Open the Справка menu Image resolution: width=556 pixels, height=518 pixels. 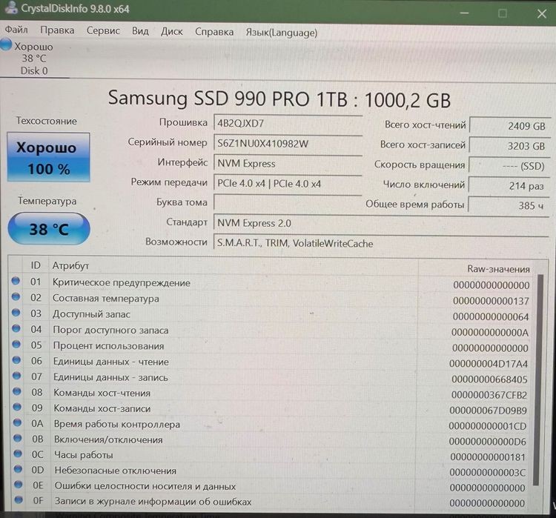click(x=214, y=32)
